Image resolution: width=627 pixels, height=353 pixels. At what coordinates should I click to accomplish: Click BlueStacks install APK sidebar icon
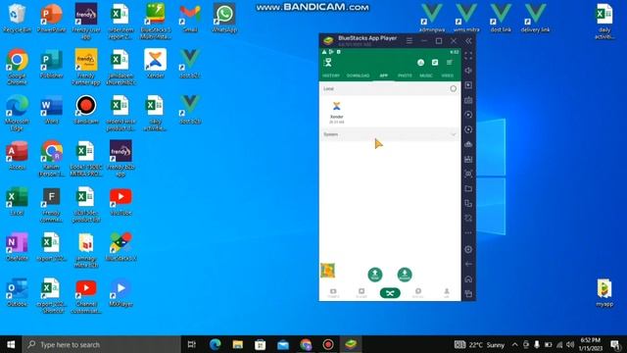pyautogui.click(x=468, y=159)
